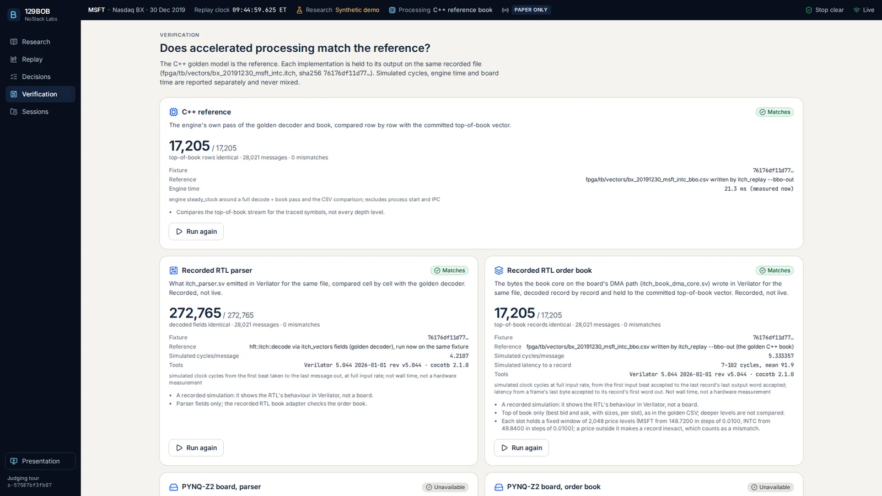Select the Verification sidebar icon
The width and height of the screenshot is (882, 496).
click(x=14, y=94)
